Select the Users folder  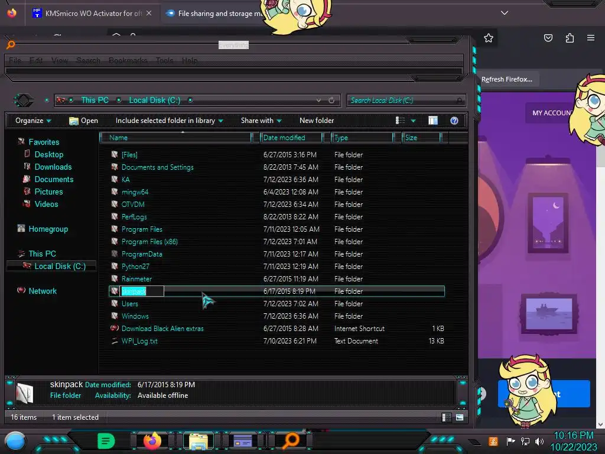point(129,304)
